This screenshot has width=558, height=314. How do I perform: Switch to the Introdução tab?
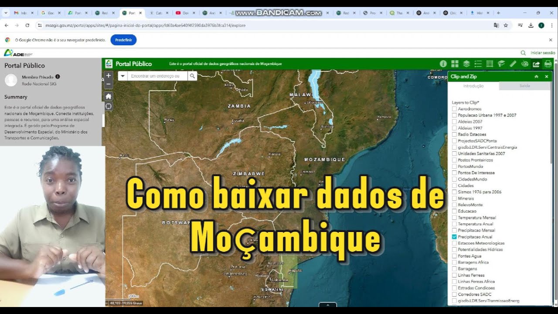473,86
